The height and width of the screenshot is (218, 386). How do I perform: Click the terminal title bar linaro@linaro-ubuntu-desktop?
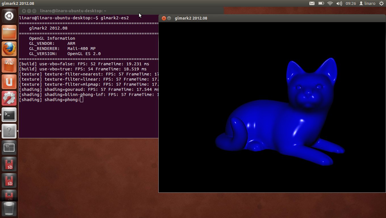73,11
